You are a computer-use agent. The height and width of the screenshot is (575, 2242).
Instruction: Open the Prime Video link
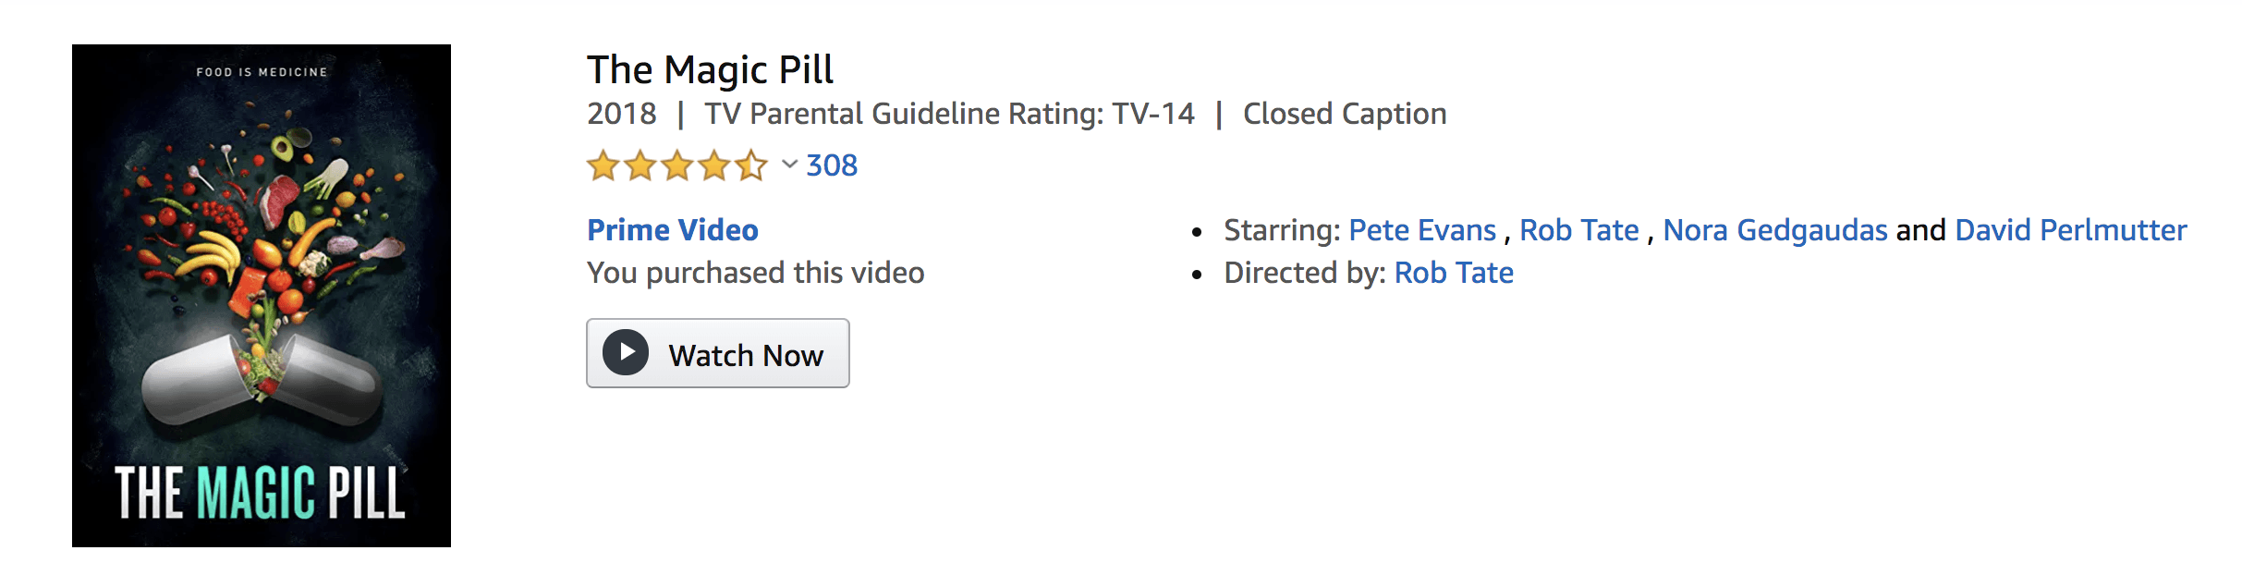coord(673,230)
